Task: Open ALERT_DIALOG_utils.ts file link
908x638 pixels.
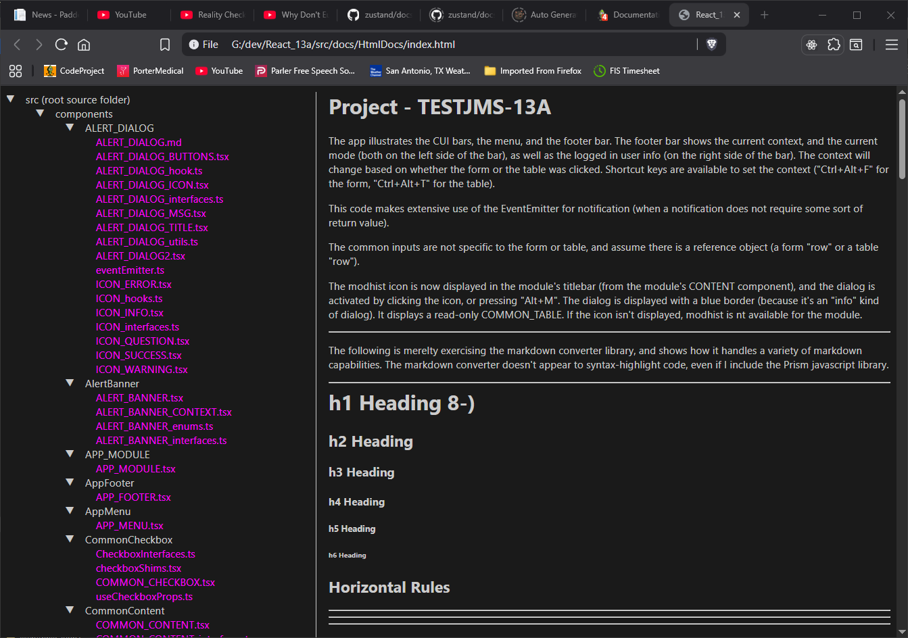Action: tap(147, 242)
